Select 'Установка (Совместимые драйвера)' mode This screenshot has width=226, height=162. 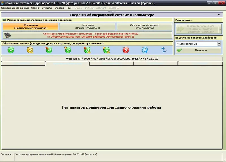(x=31, y=27)
